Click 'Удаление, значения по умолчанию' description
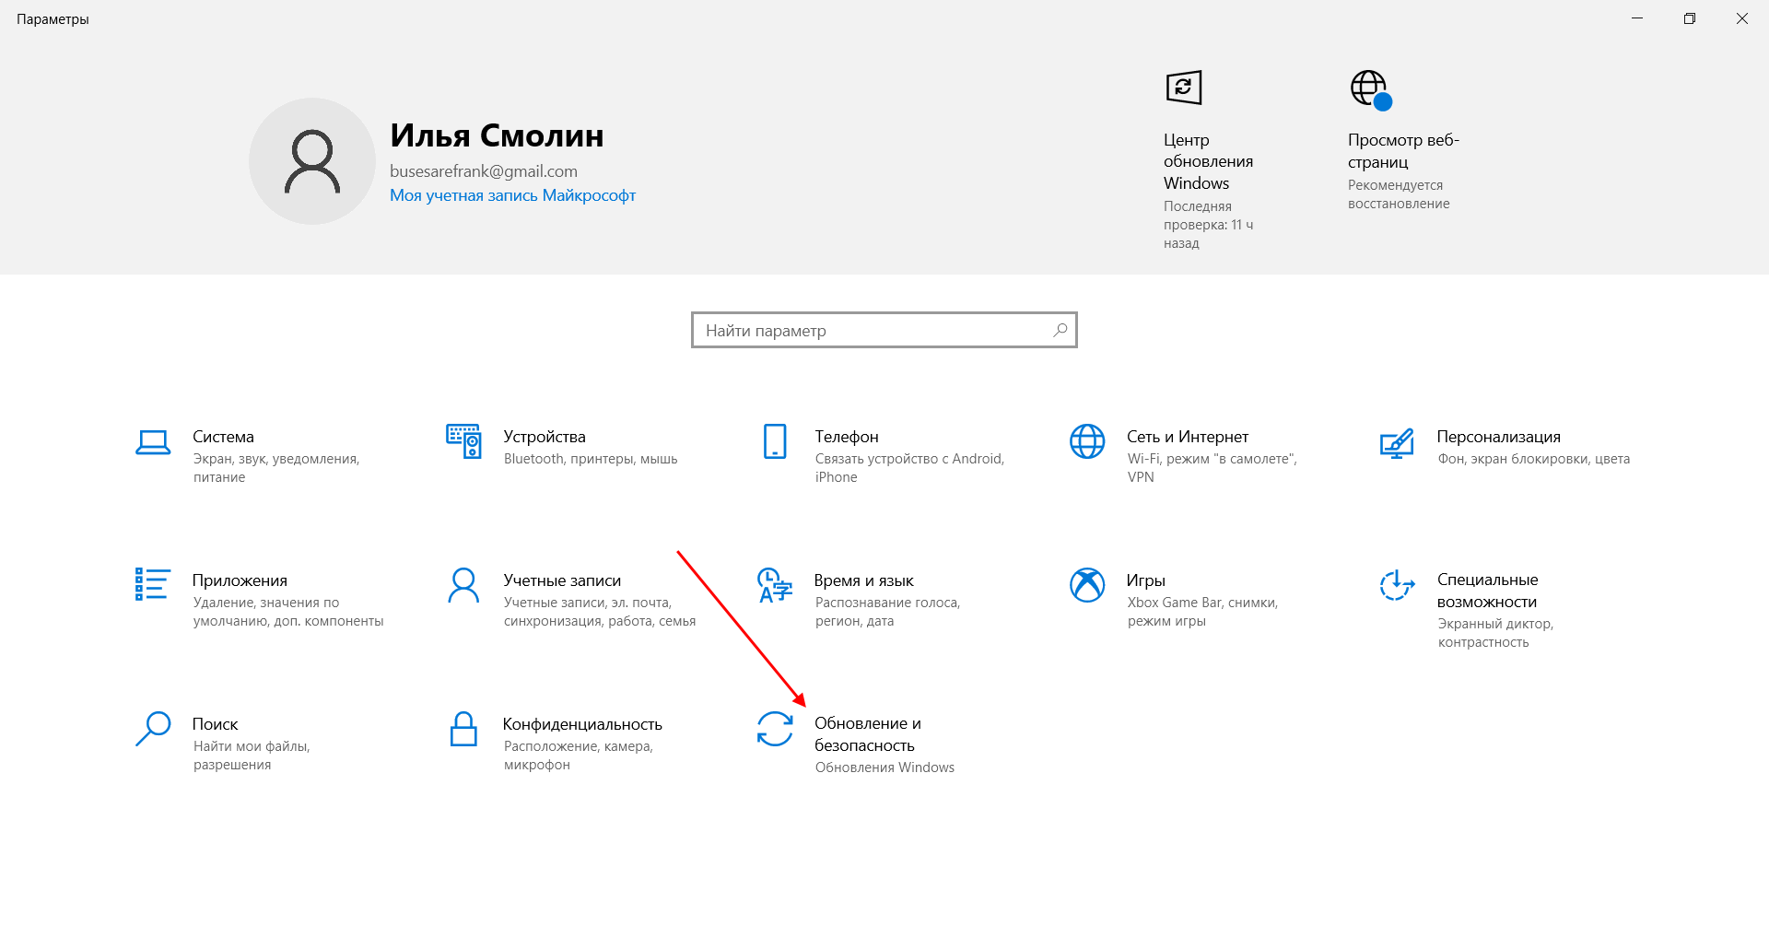Screen dimensions: 1769x949 (x=288, y=612)
